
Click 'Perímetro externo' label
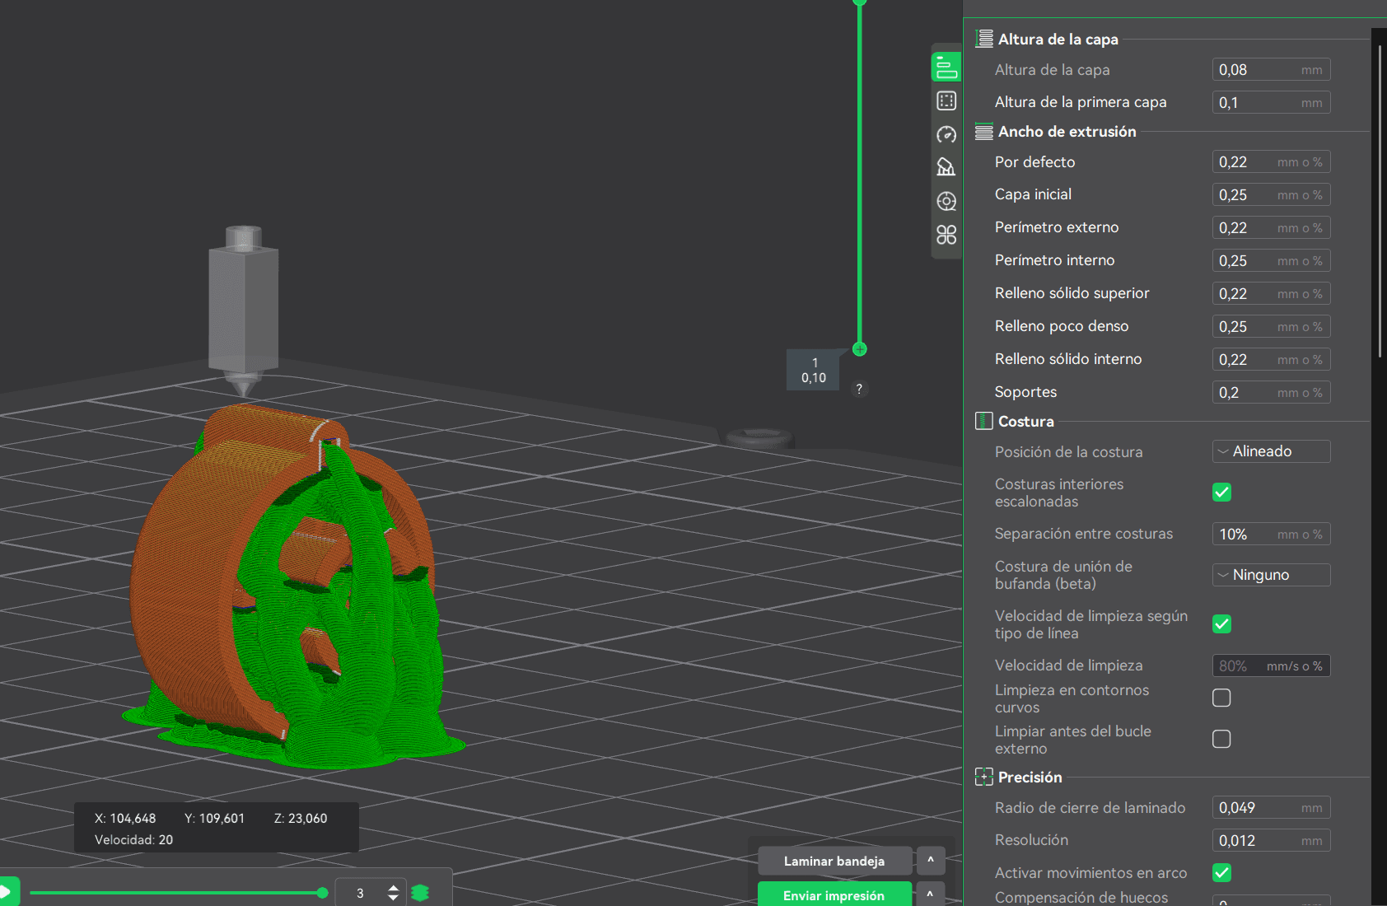[1056, 227]
